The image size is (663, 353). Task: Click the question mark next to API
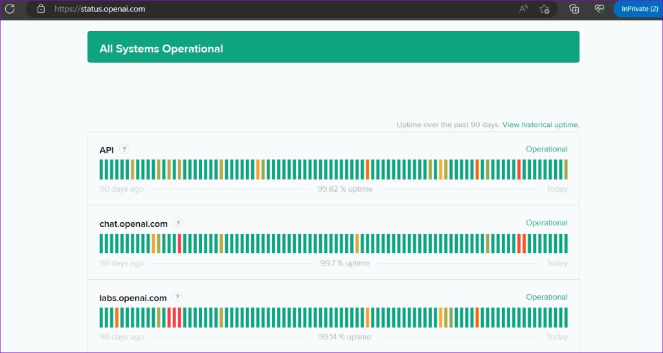(124, 149)
